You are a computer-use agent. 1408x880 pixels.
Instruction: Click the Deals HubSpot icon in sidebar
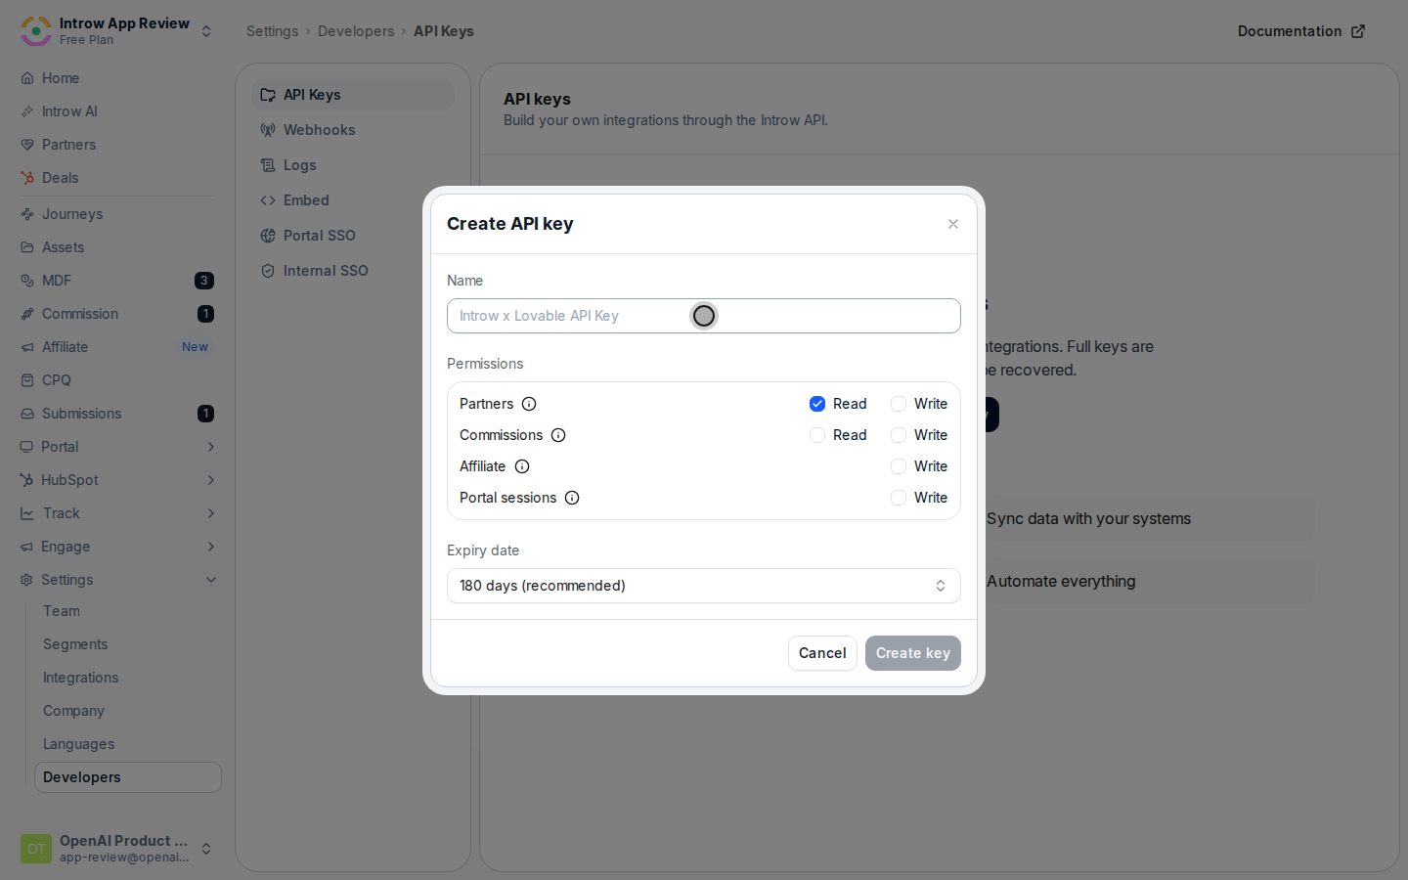pos(27,178)
